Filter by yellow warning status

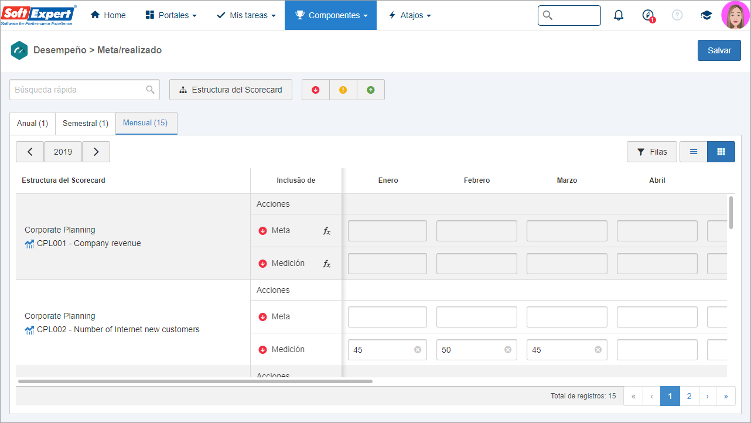[x=343, y=90]
